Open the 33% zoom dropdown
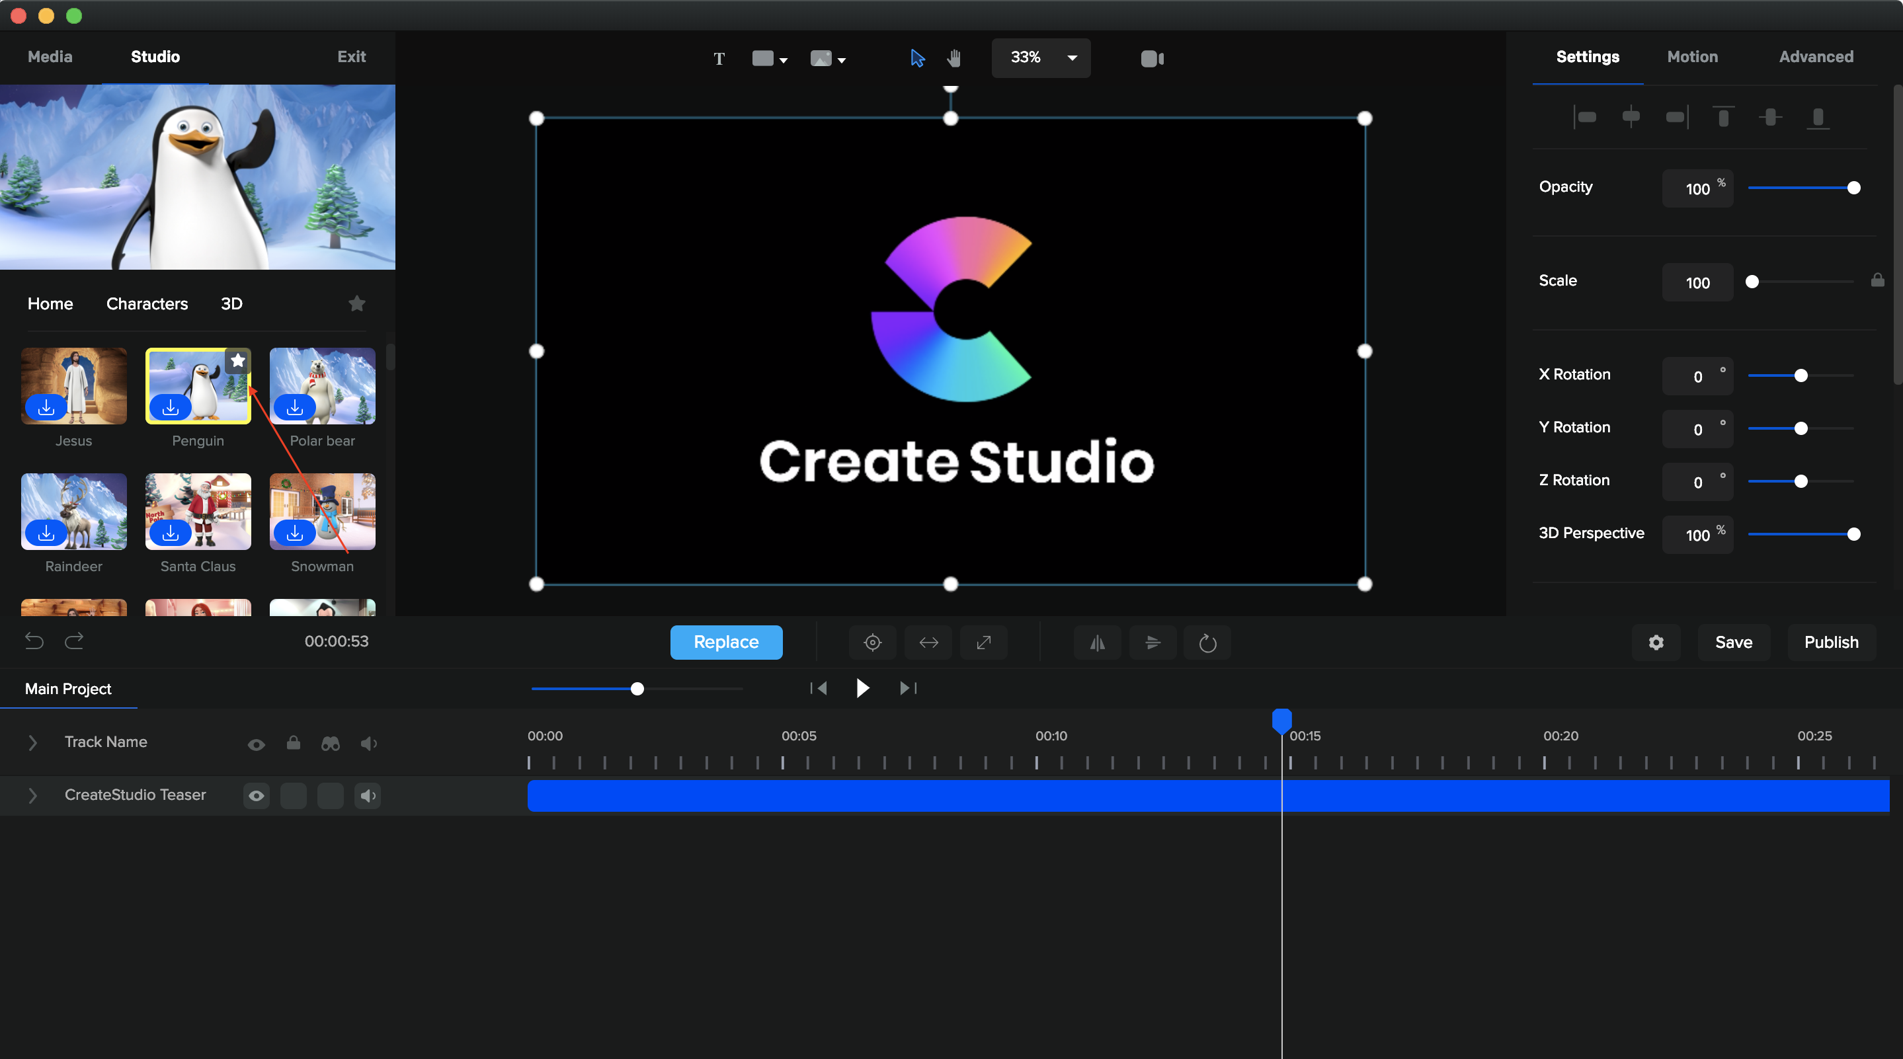 coord(1040,58)
